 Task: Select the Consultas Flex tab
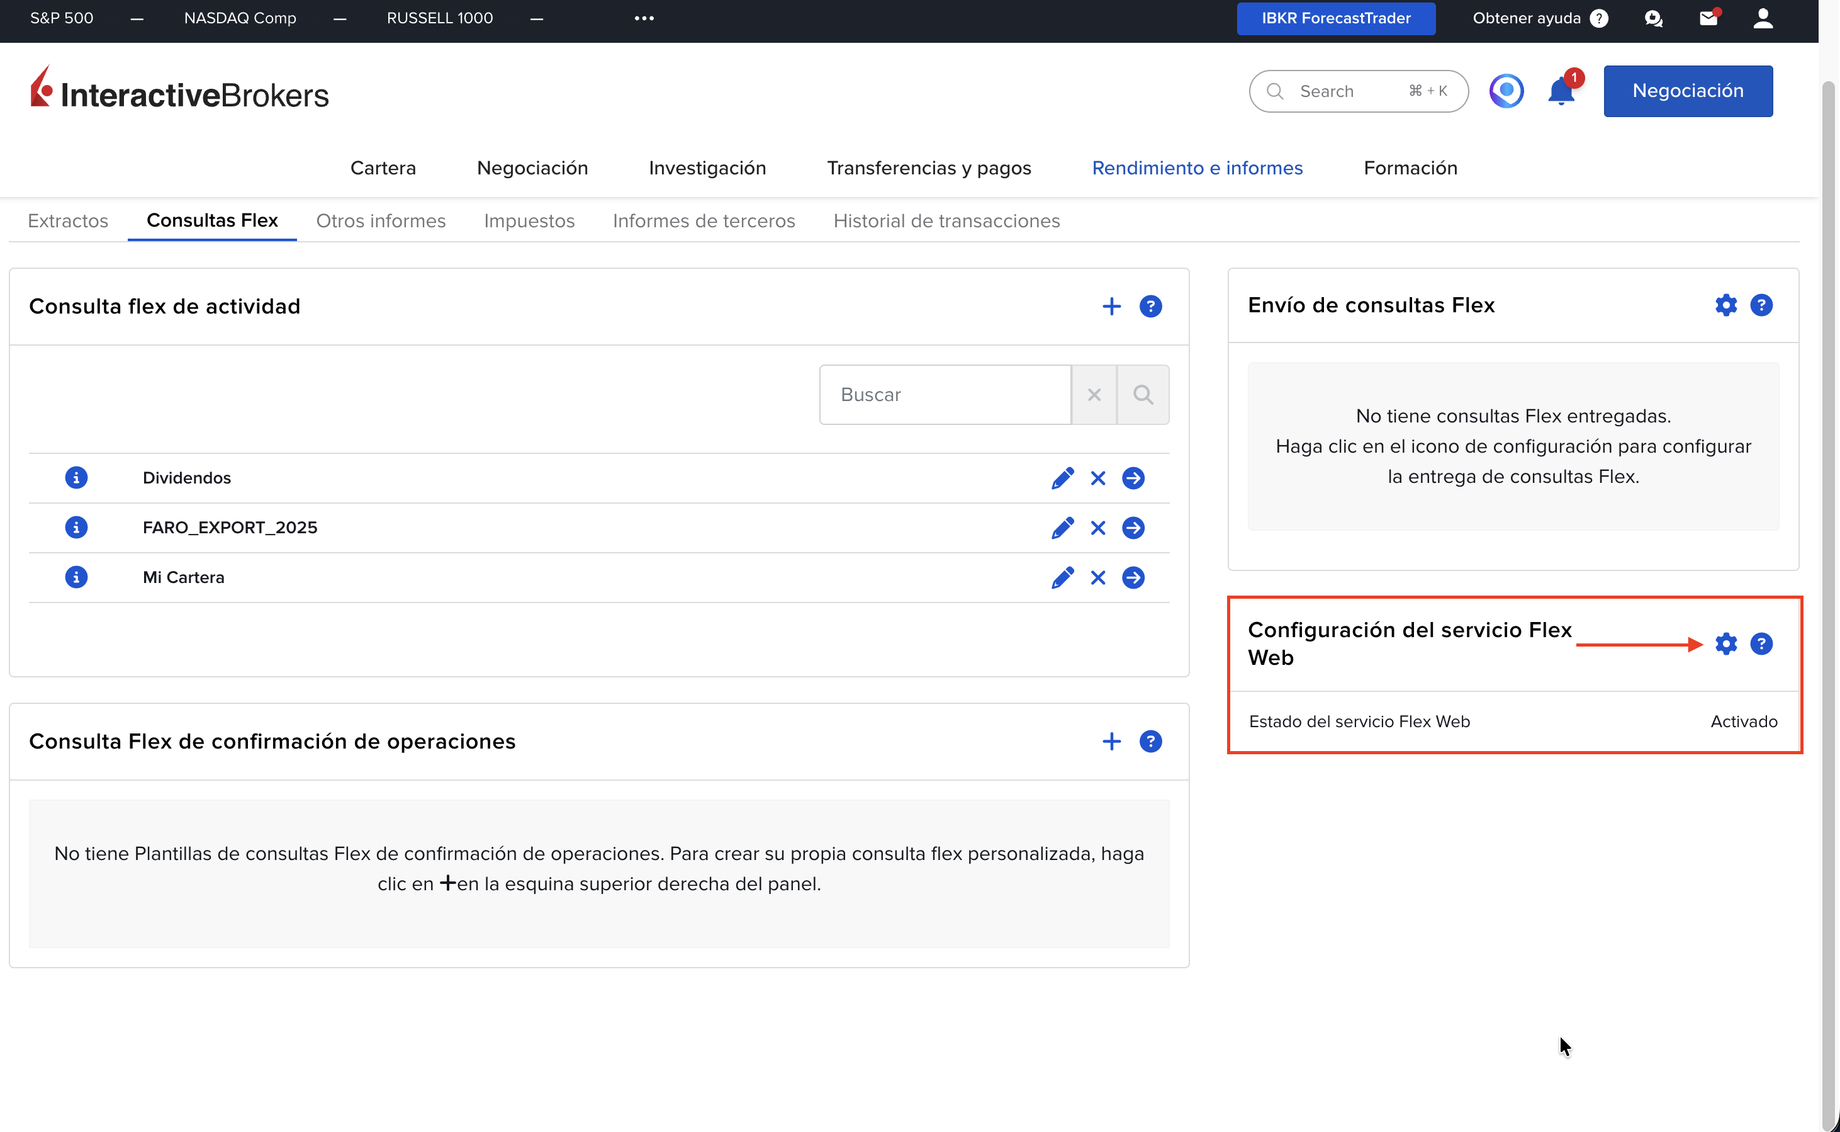pyautogui.click(x=212, y=220)
